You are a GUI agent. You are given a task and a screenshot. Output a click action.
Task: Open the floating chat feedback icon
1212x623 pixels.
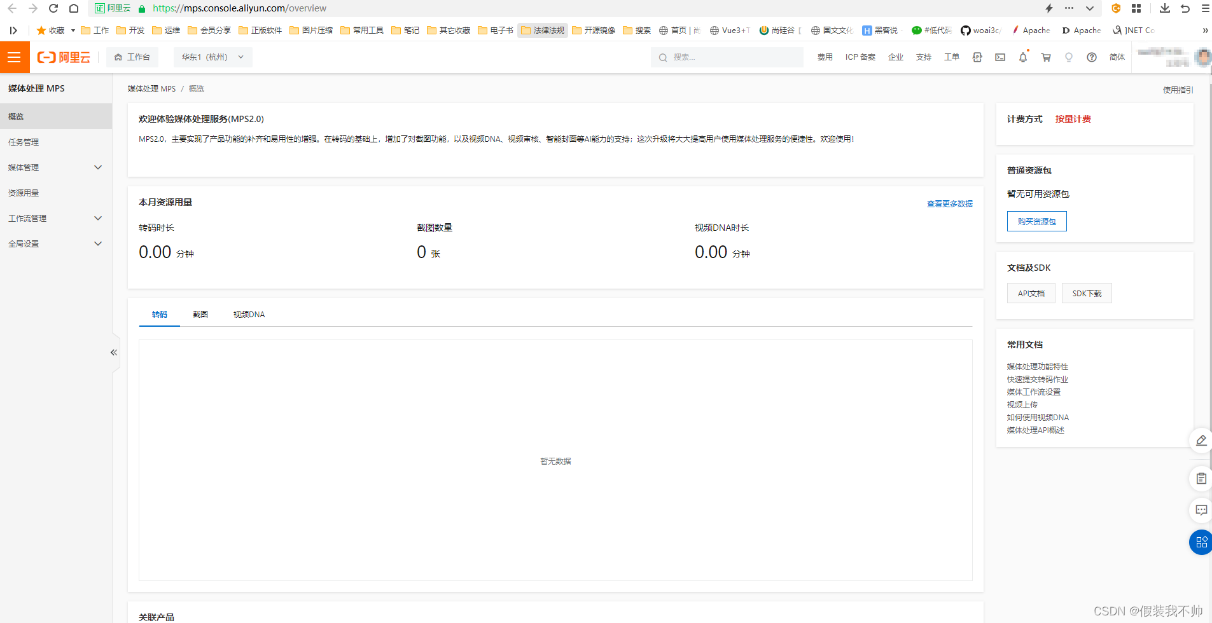pos(1201,510)
